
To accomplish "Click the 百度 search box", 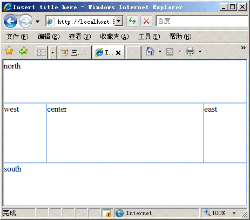I will 202,21.
